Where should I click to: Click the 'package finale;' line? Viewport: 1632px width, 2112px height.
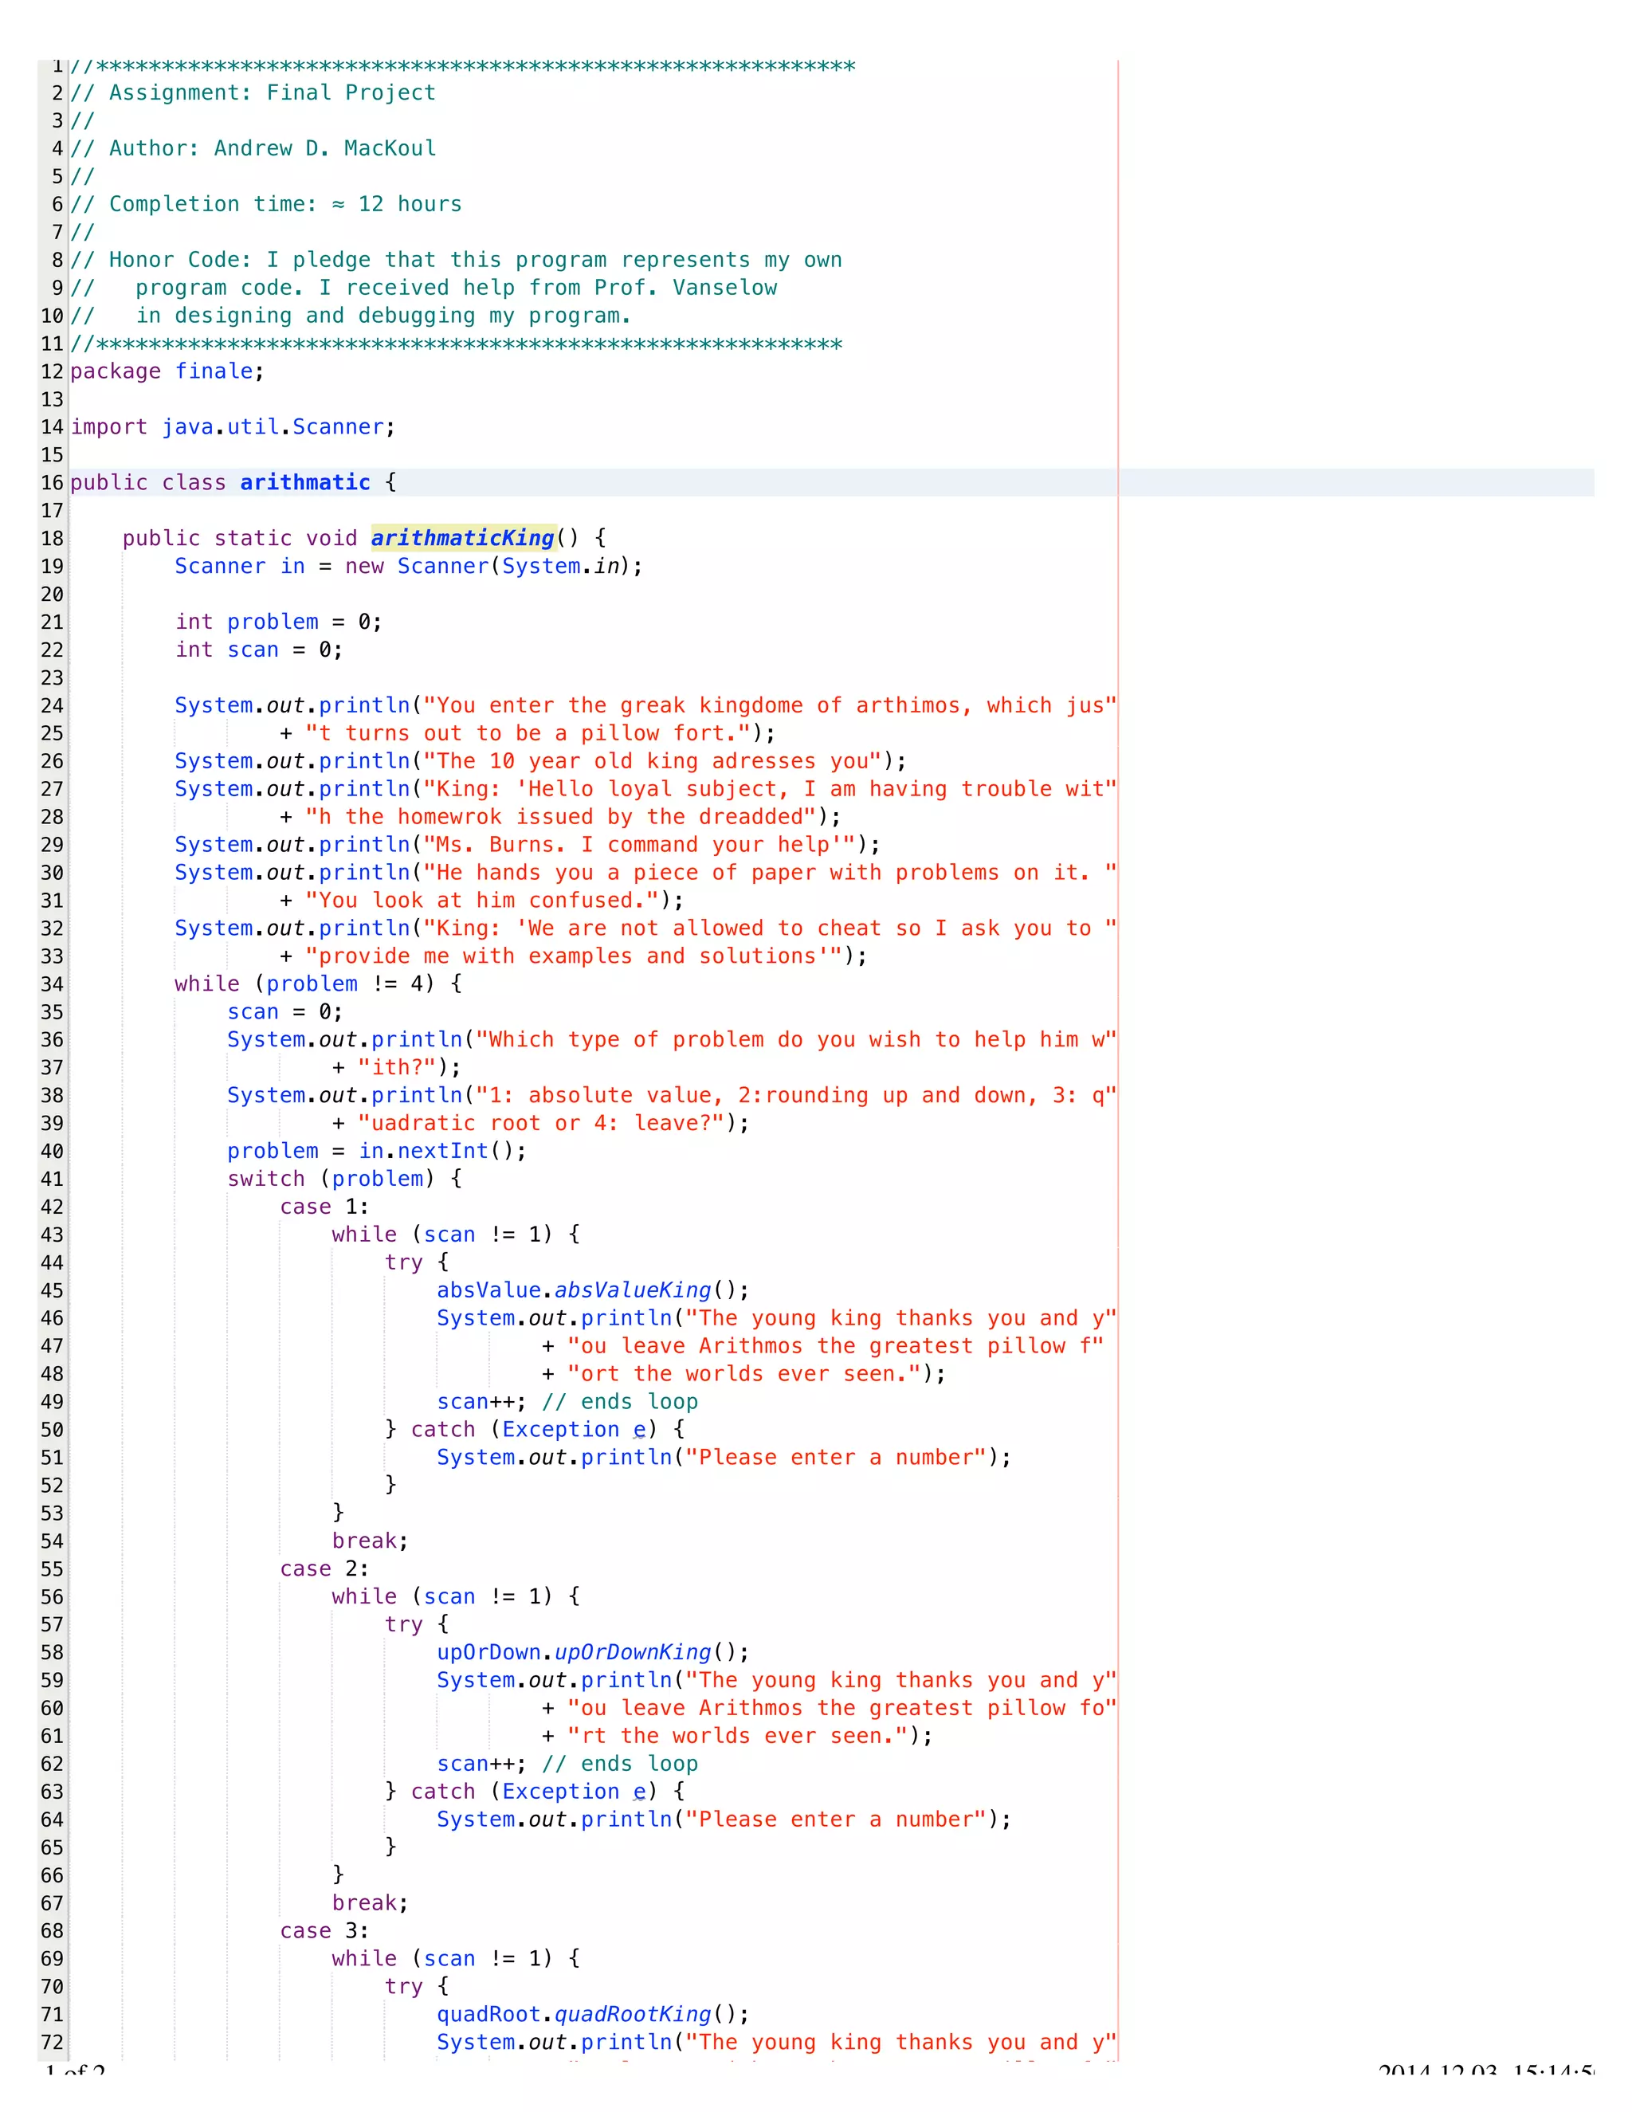pyautogui.click(x=167, y=372)
